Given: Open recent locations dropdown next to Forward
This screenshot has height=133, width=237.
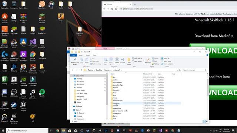Looking at the screenshot, I should [79, 70].
